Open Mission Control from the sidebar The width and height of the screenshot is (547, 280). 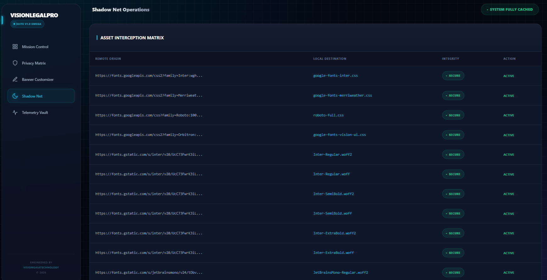[41, 47]
